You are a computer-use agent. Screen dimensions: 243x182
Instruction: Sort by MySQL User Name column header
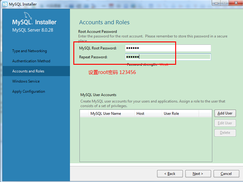click(111, 114)
